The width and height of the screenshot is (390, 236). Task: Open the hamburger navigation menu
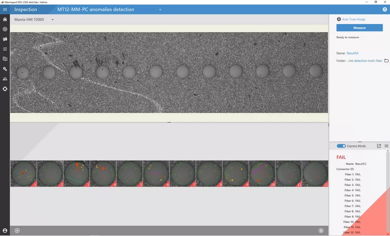coord(5,9)
